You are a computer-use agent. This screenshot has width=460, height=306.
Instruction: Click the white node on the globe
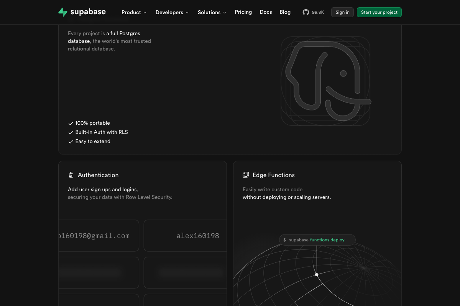tap(317, 275)
